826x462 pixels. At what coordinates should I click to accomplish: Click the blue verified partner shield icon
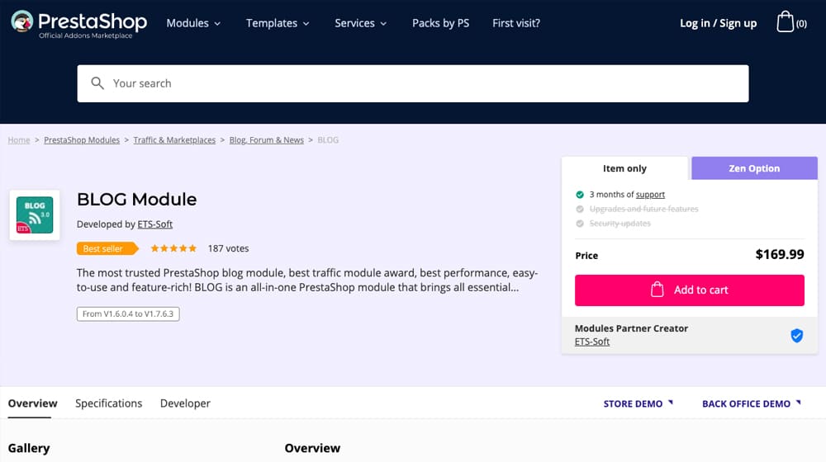[796, 335]
